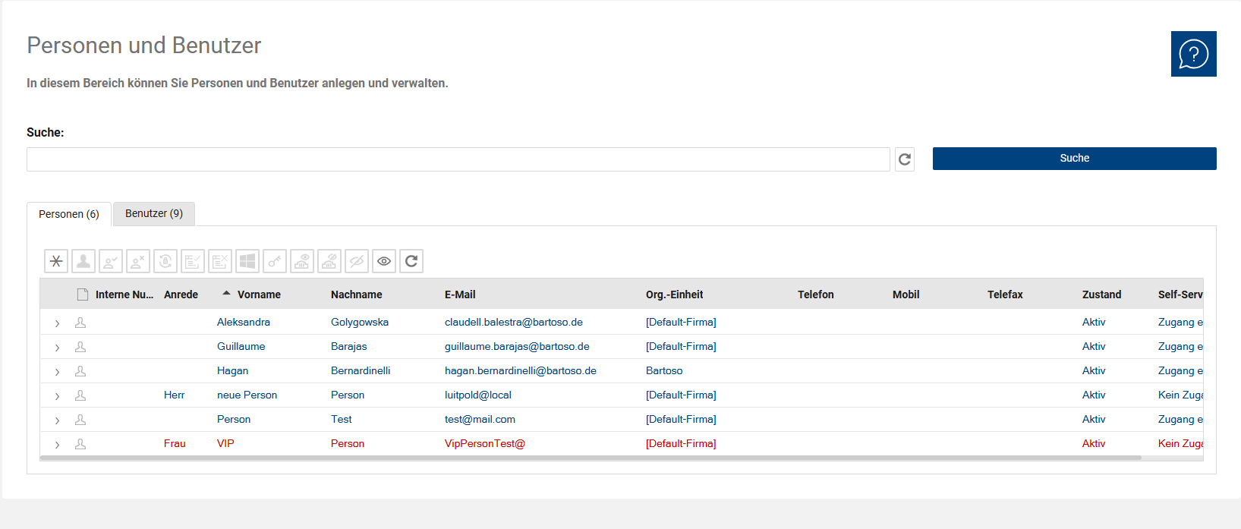Click the organization-with-crossed-eye toolbar icon

pyautogui.click(x=329, y=261)
